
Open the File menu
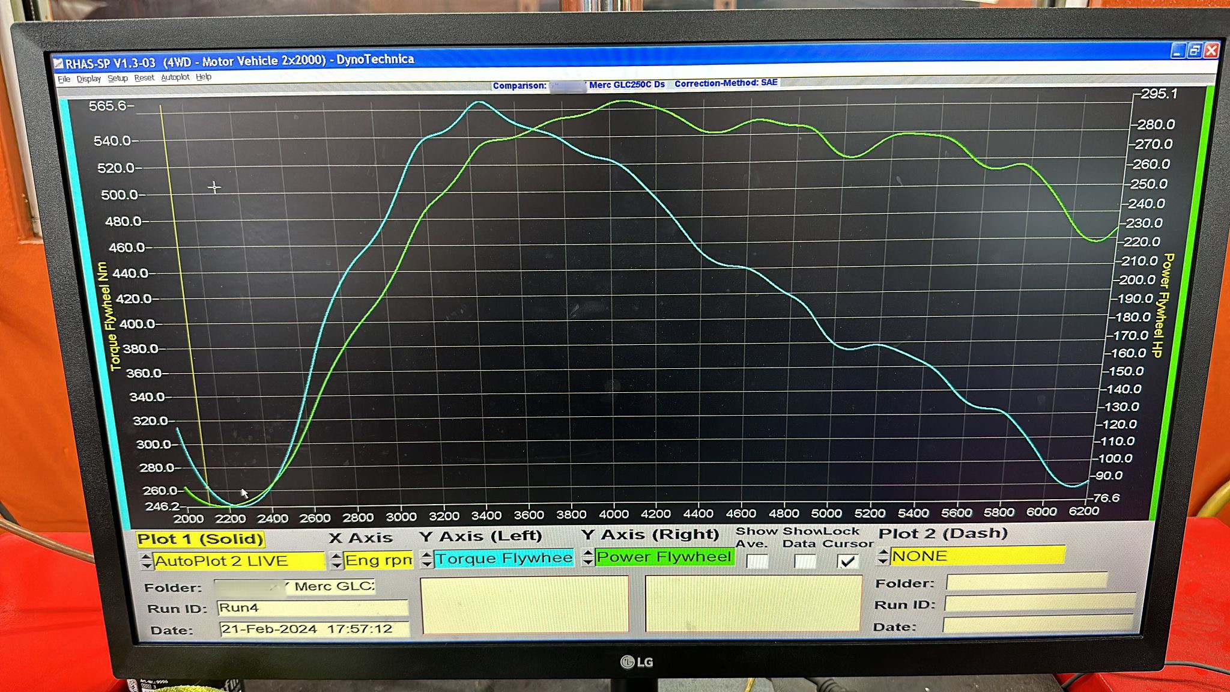coord(64,79)
